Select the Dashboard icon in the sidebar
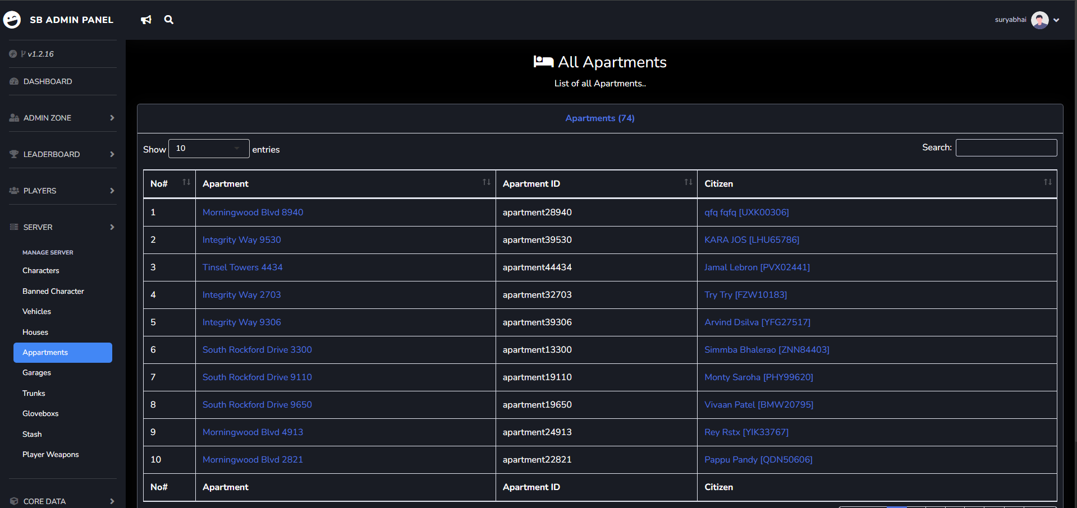This screenshot has height=508, width=1077. pos(13,81)
